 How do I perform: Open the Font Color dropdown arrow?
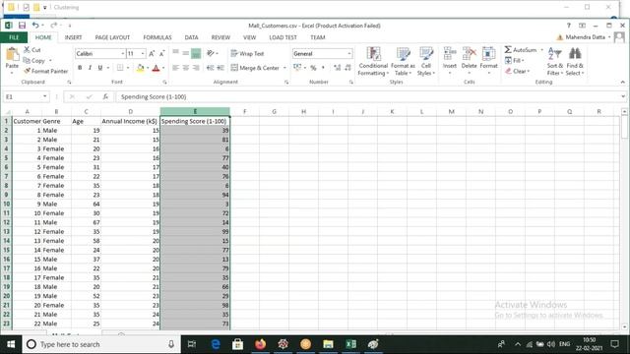click(163, 68)
